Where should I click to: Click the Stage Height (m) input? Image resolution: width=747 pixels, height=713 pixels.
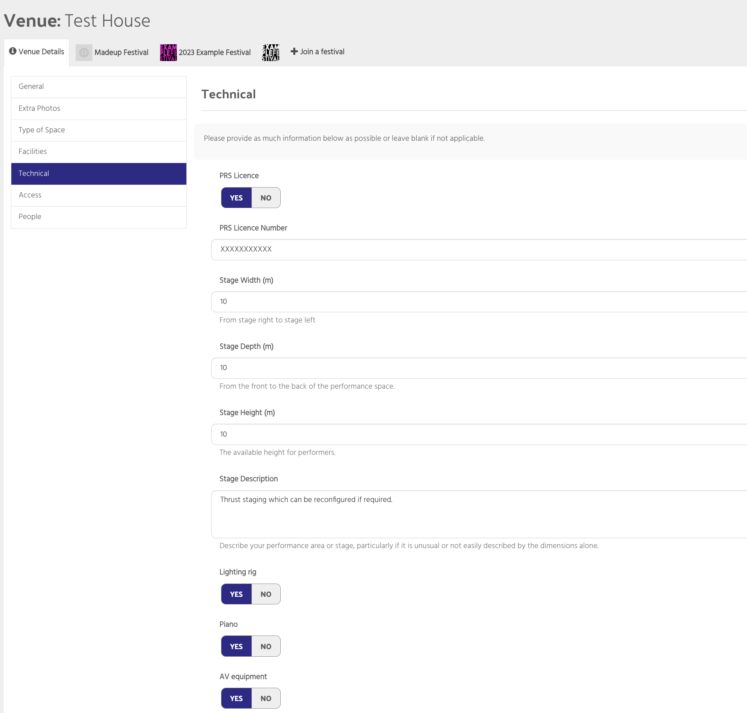479,434
